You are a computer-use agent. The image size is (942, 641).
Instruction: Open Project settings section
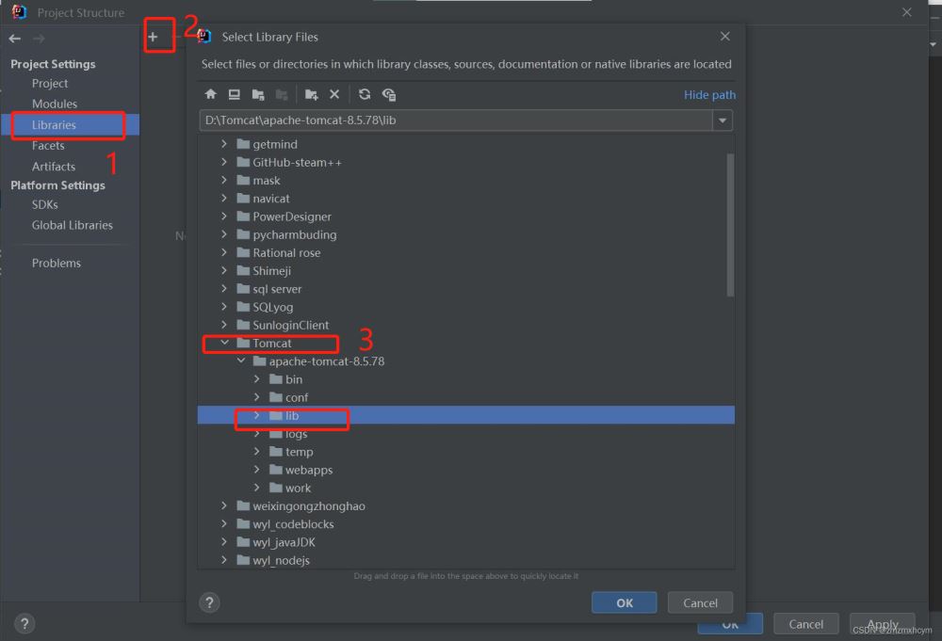coord(50,84)
